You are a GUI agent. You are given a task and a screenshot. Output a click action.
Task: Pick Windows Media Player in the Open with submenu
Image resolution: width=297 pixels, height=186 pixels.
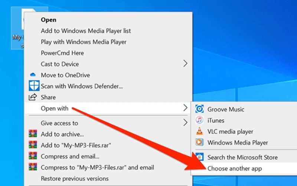pyautogui.click(x=244, y=142)
